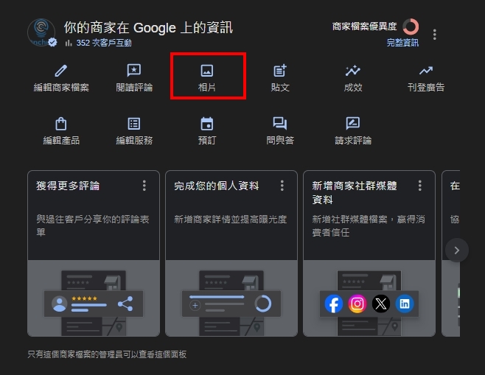Open 請求評論 review request icon
Image resolution: width=485 pixels, height=375 pixels.
coord(353,123)
